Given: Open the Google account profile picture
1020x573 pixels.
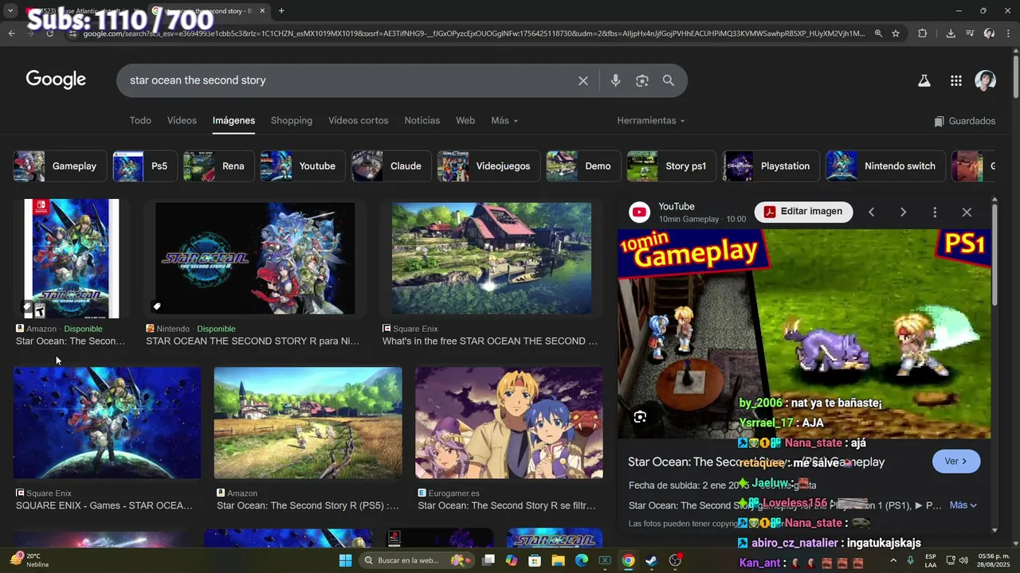Looking at the screenshot, I should [986, 80].
